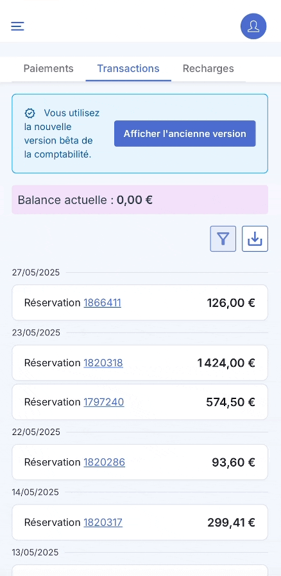This screenshot has height=576, width=281.
Task: Click Afficher l'ancienne version button
Action: [185, 134]
